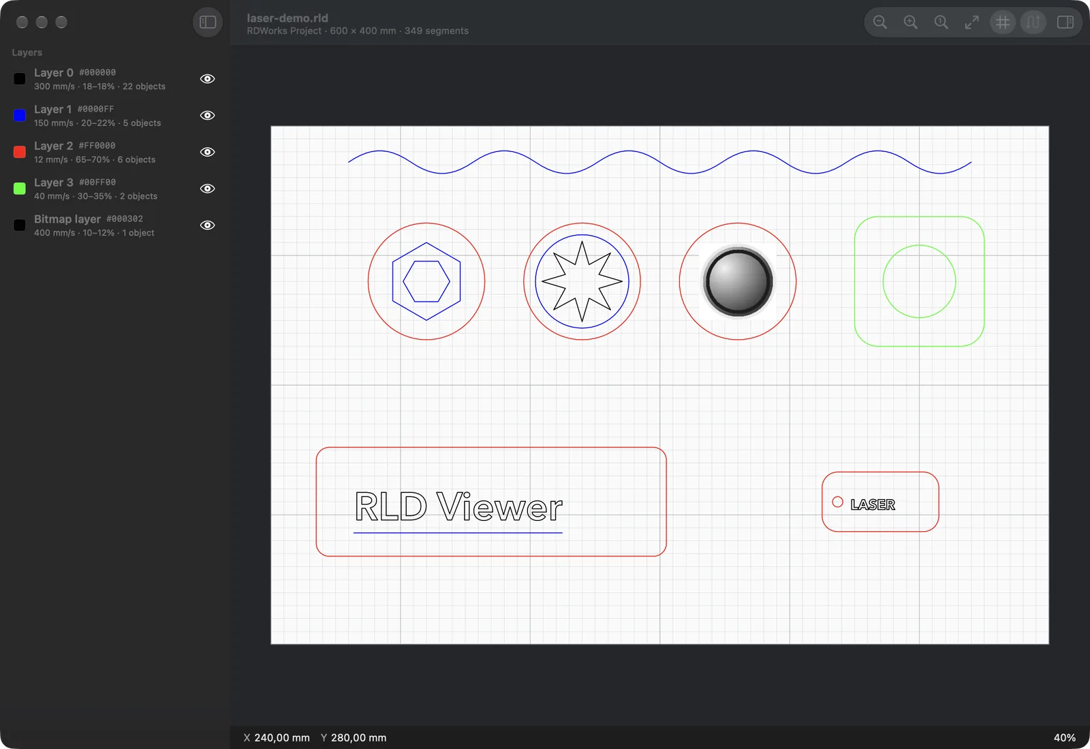This screenshot has height=749, width=1090.
Task: Hide Bitmap layer with eye icon
Action: [x=208, y=225]
